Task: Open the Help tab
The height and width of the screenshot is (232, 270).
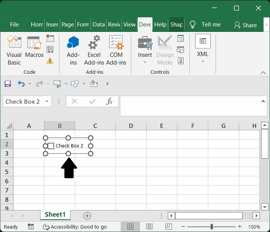Action: pos(160,24)
